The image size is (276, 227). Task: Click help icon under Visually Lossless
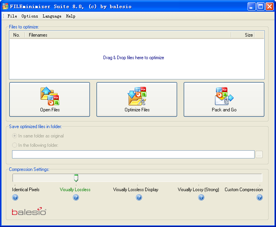[x=76, y=197]
